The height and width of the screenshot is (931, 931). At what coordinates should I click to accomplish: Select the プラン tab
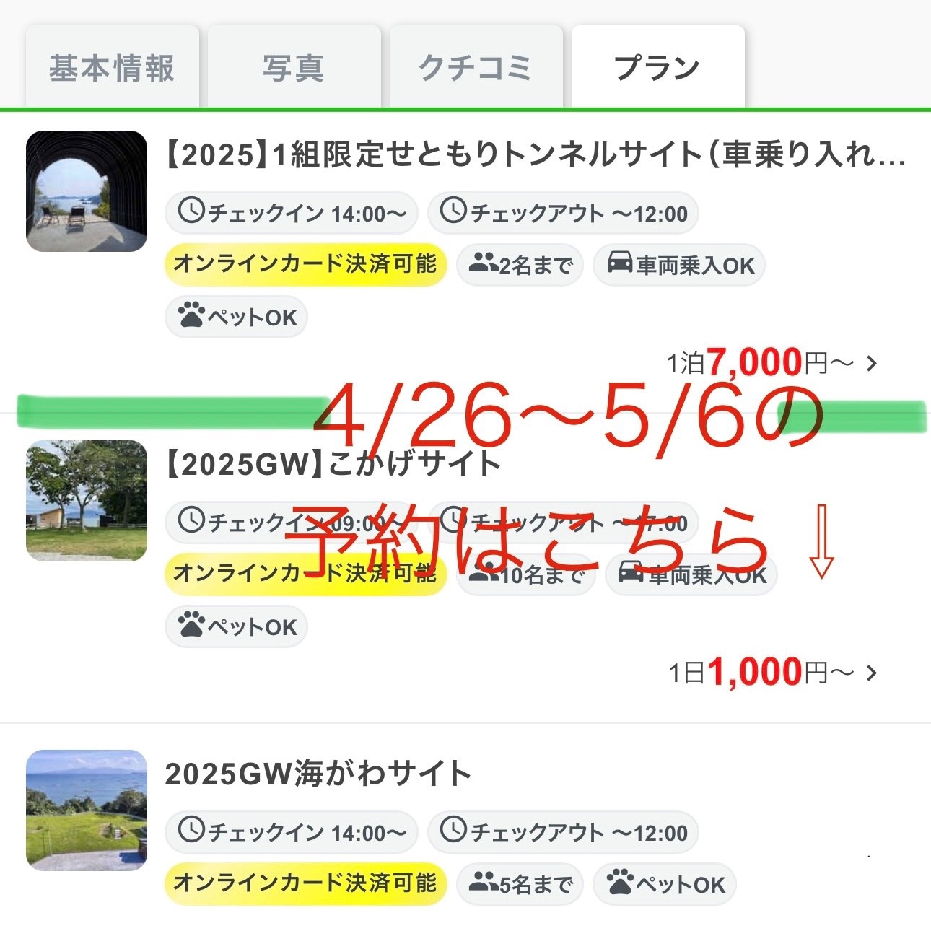[657, 67]
